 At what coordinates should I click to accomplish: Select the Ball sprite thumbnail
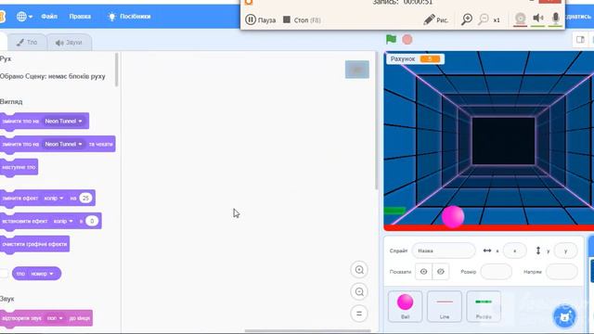click(x=405, y=306)
